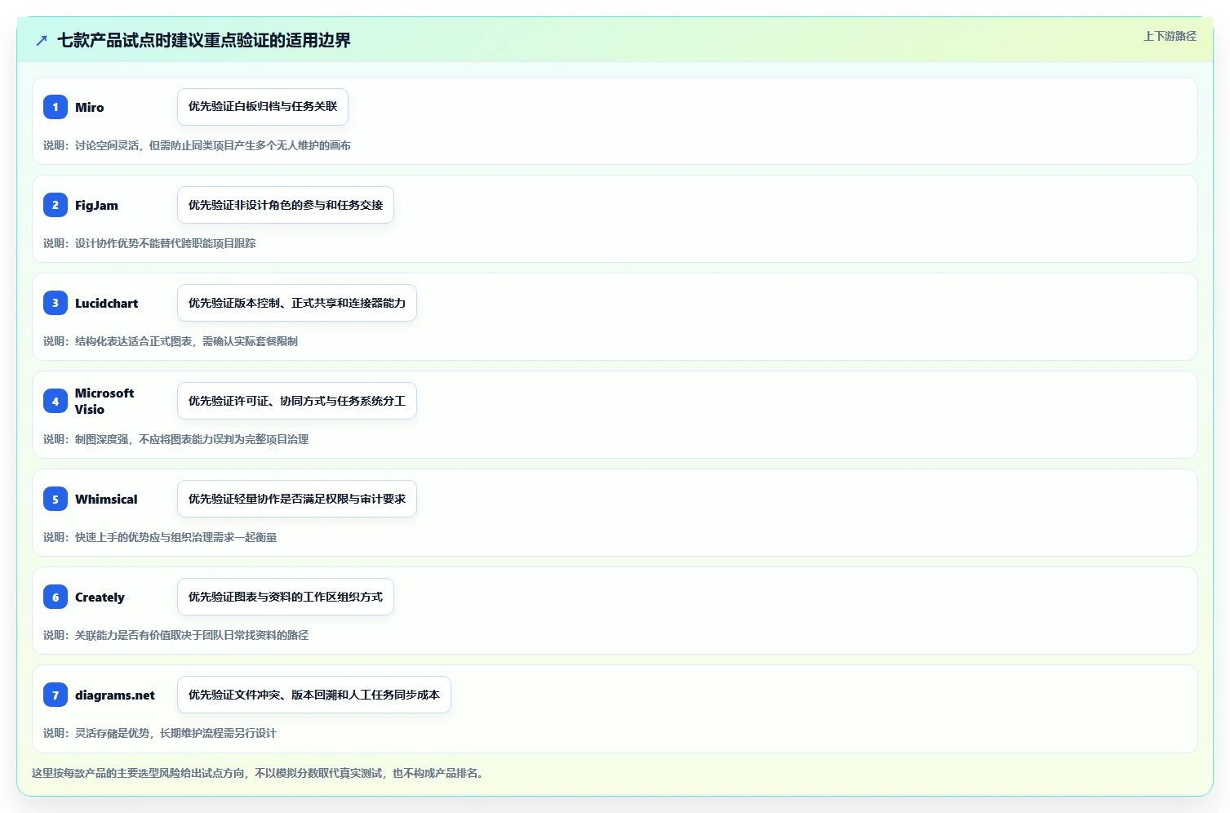Image resolution: width=1230 pixels, height=813 pixels.
Task: Click the 优先验证轻量协作是否满足权限与审计要求 chip
Action: [x=297, y=499]
